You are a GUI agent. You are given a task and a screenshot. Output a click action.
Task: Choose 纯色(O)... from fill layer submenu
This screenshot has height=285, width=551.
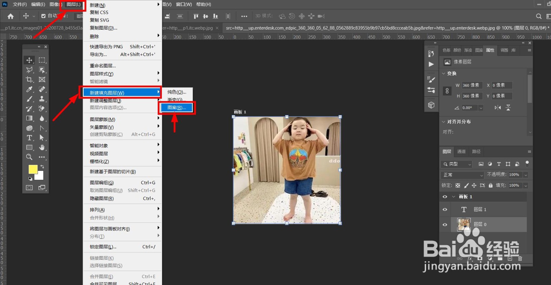coord(177,92)
